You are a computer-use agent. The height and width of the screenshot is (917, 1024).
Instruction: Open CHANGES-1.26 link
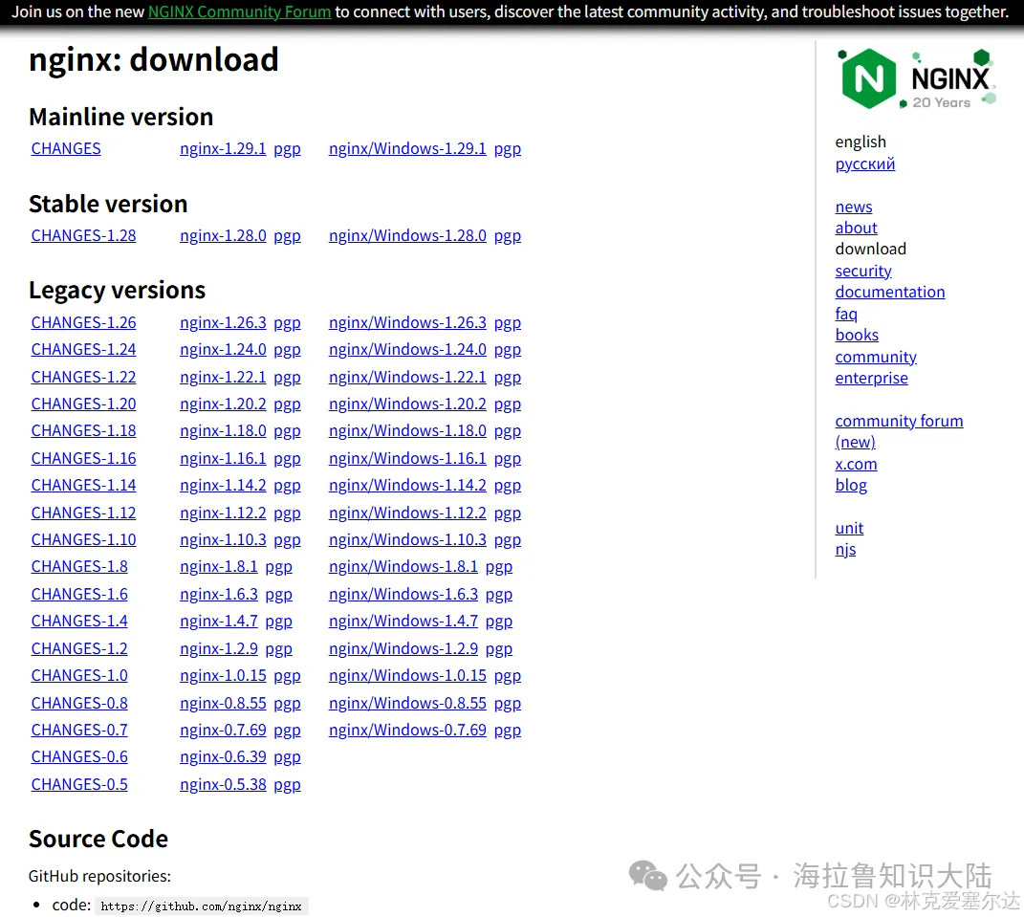[x=83, y=322]
